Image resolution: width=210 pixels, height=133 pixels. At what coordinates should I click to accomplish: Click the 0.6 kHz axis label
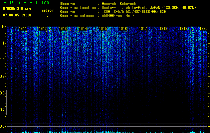click(x=3, y=126)
